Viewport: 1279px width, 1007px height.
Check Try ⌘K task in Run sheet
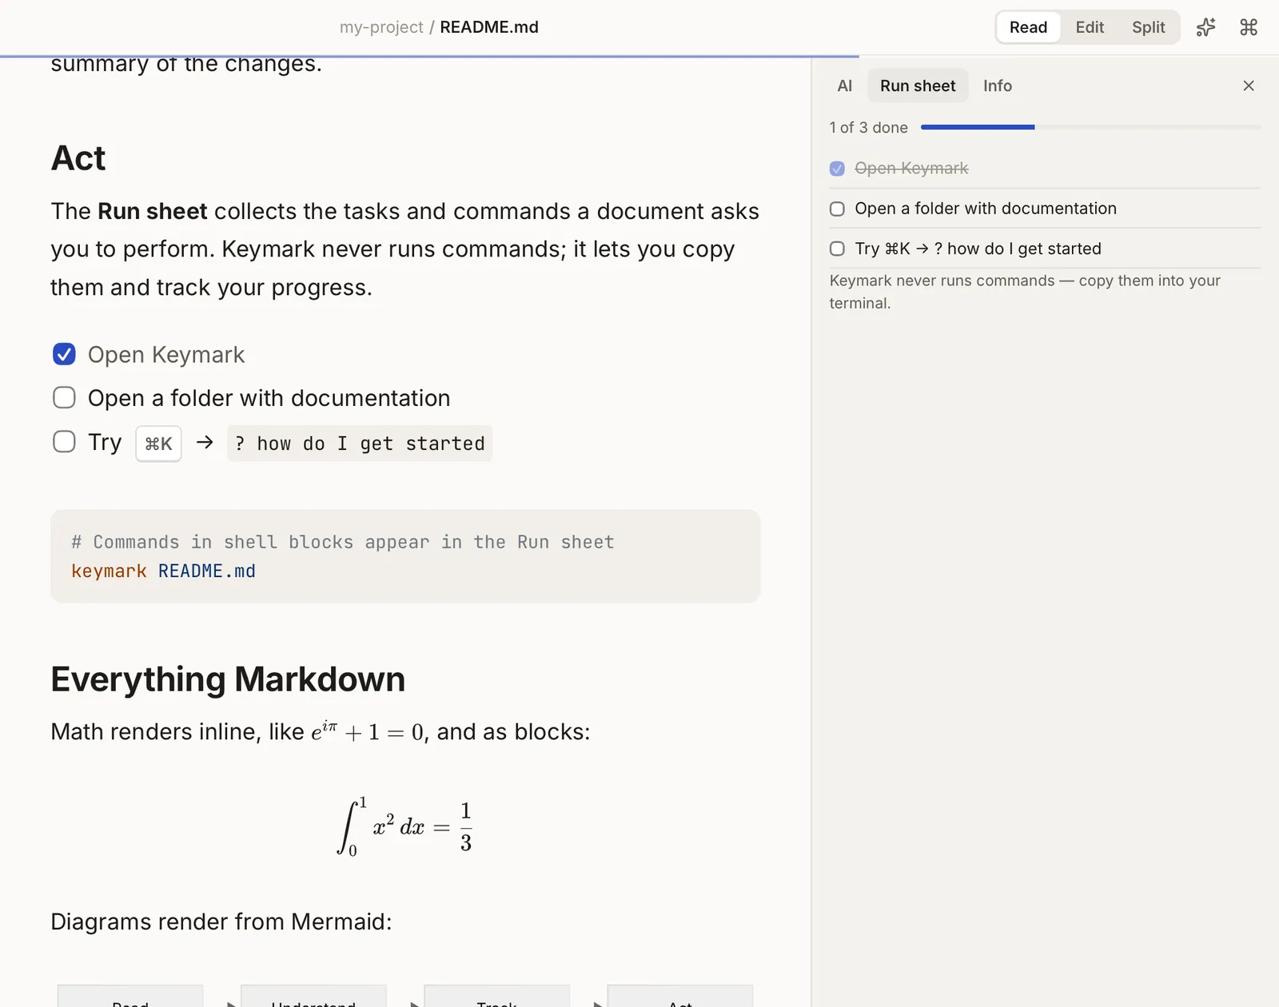point(837,249)
